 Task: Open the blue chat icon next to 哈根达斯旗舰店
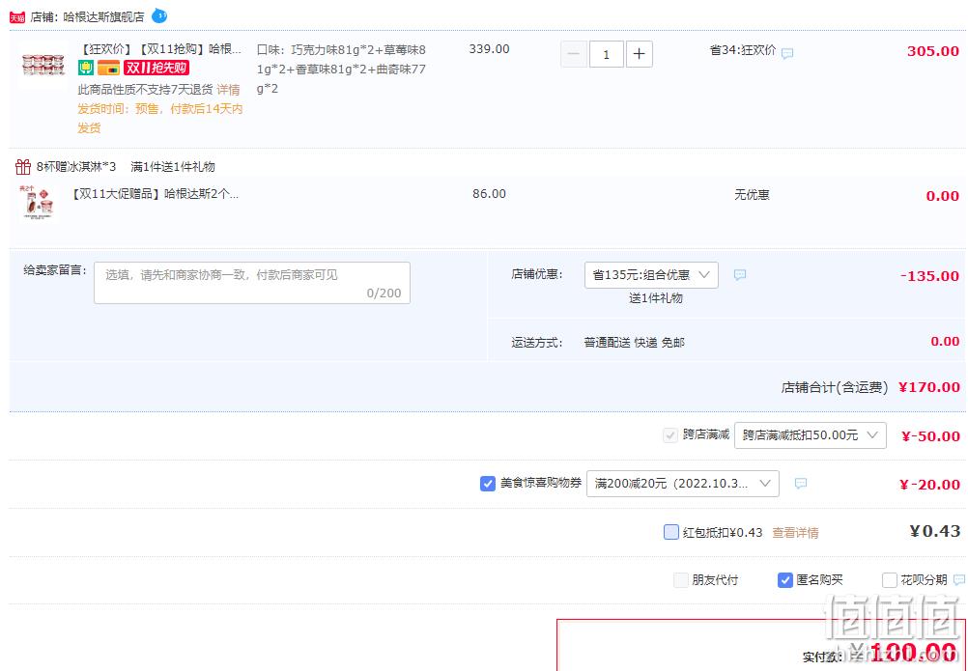(x=159, y=15)
